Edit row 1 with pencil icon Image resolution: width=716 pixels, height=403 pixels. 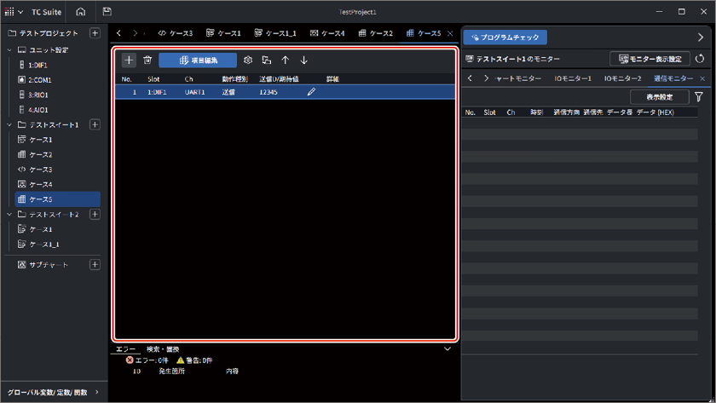coord(311,92)
